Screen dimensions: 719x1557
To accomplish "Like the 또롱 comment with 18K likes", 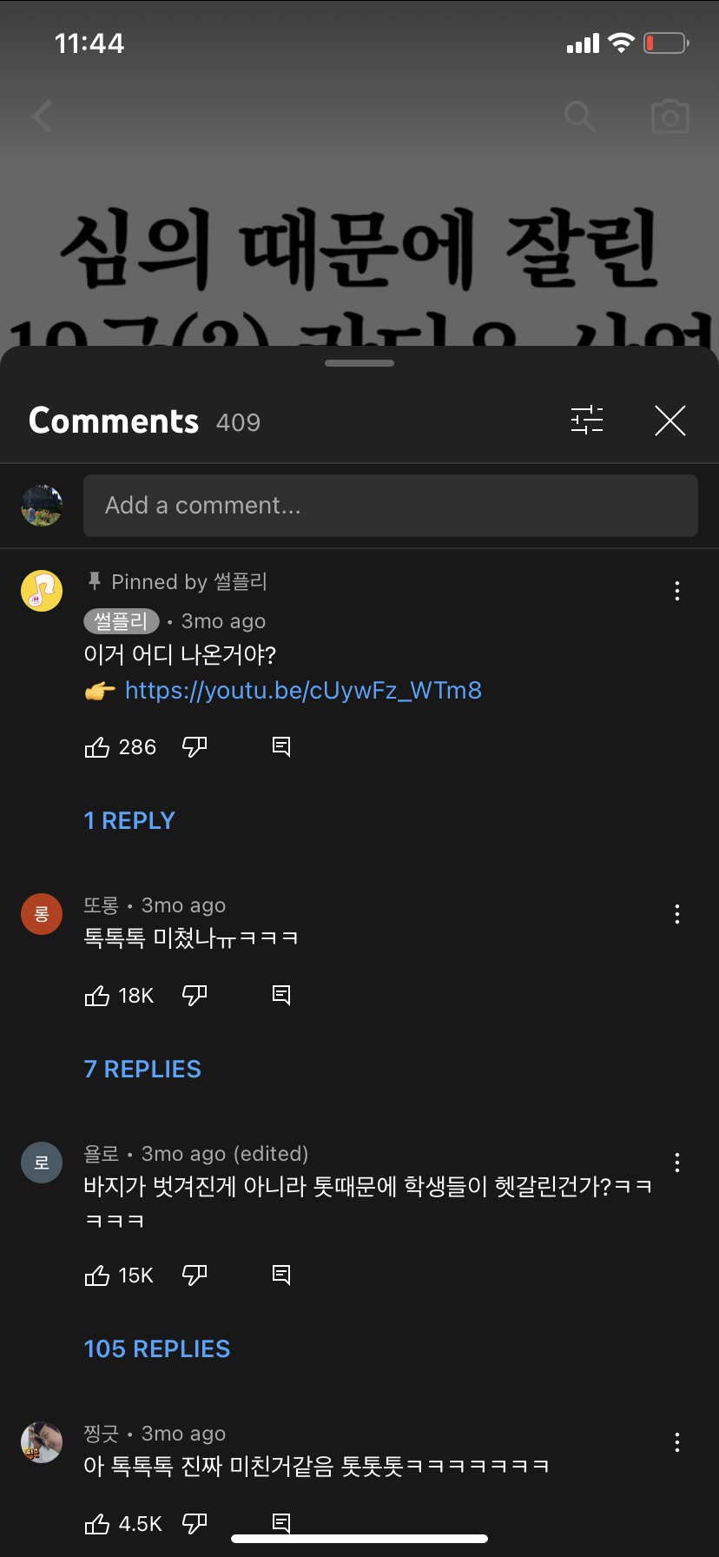I will point(97,996).
